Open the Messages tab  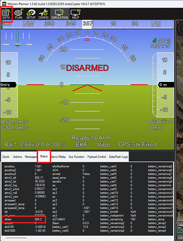(x=30, y=157)
